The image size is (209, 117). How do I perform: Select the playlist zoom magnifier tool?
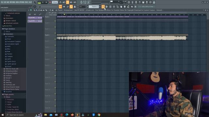pos(50,10)
